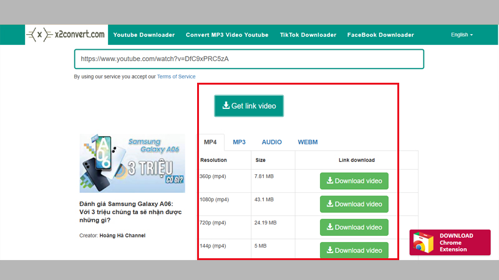Click the 'Link download' column header
Image resolution: width=499 pixels, height=280 pixels.
[356, 160]
